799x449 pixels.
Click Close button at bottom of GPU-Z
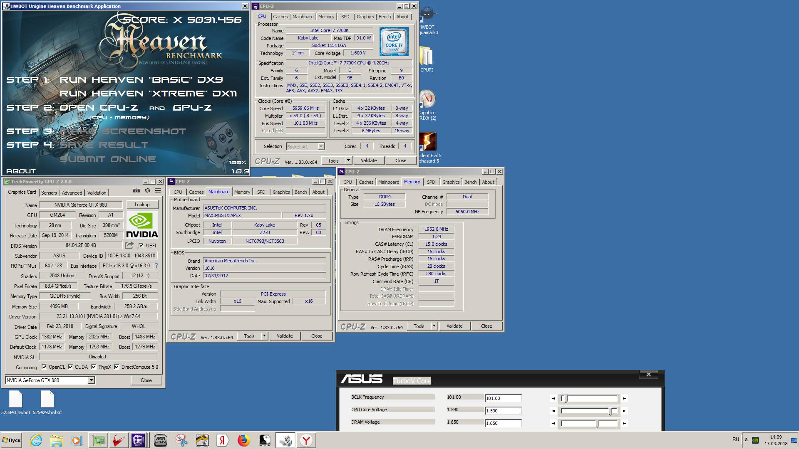(146, 380)
